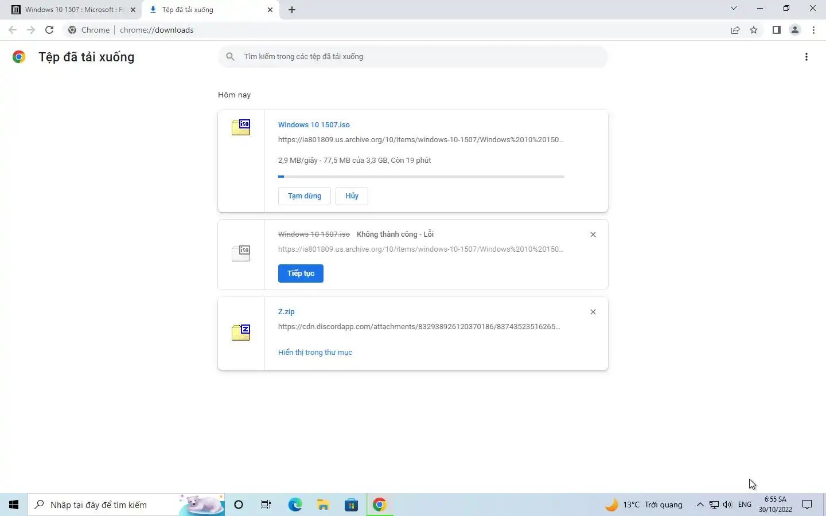This screenshot has height=516, width=826.
Task: Open the notification center icon
Action: click(x=807, y=505)
